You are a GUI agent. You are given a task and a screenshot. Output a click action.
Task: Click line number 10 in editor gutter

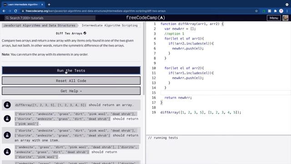(154, 68)
